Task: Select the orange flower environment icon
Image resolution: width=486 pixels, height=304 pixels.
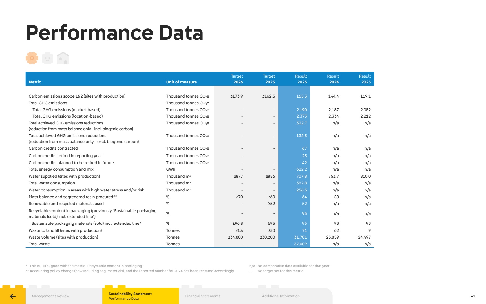Action: [x=32, y=58]
